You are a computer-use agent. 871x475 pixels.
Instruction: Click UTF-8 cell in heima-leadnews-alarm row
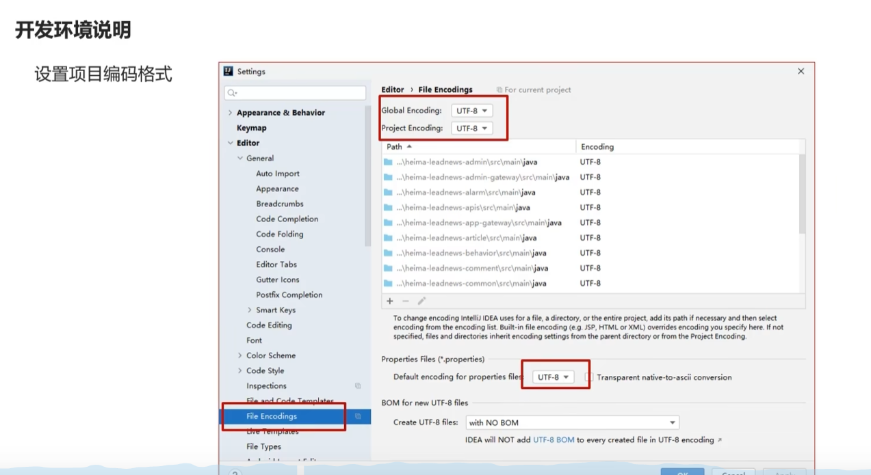pyautogui.click(x=590, y=192)
